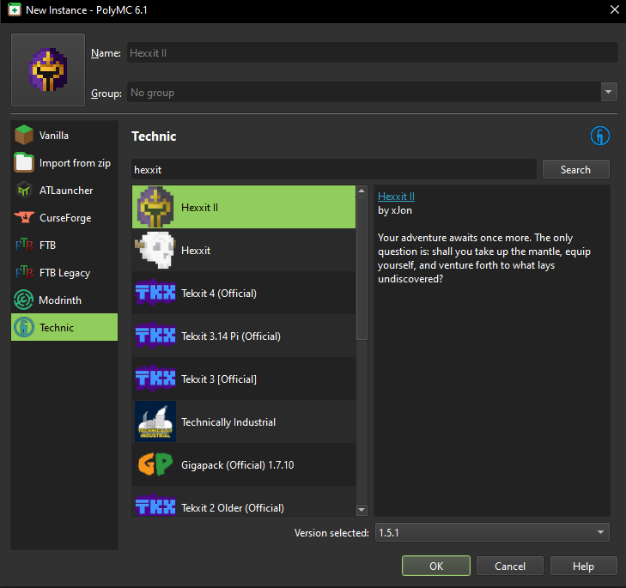Viewport: 626px width, 588px height.
Task: Click the Tekxit 3.14 Pi logo thumbnail
Action: point(155,336)
